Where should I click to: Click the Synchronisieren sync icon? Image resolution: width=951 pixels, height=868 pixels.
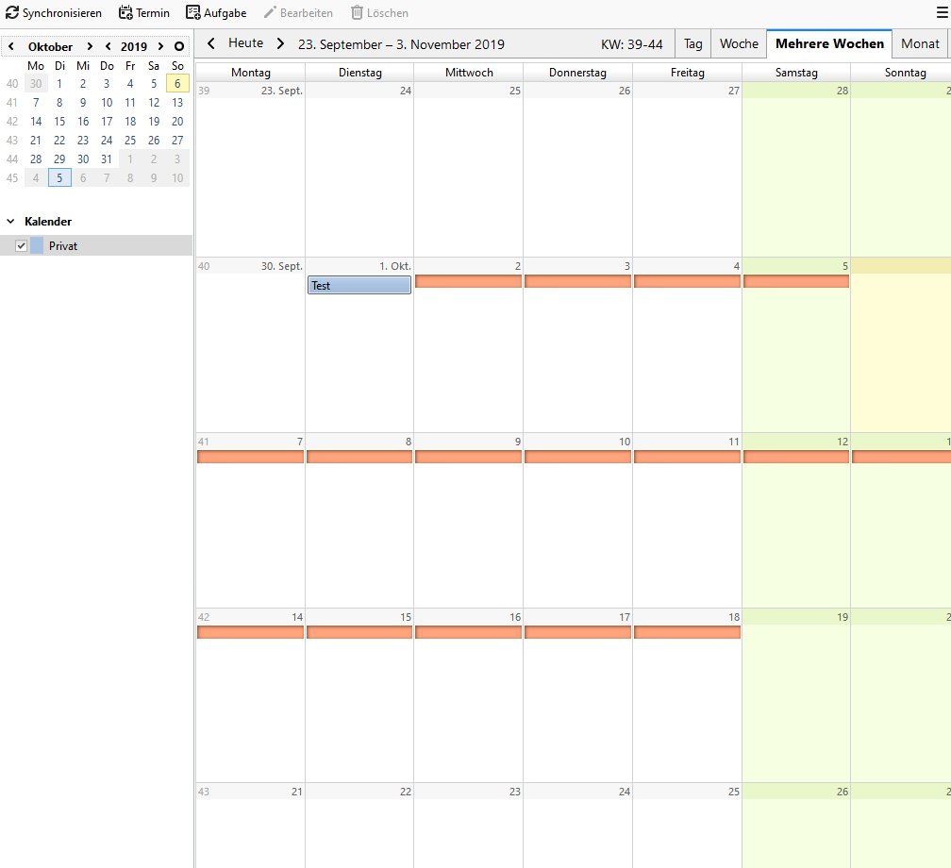click(12, 13)
